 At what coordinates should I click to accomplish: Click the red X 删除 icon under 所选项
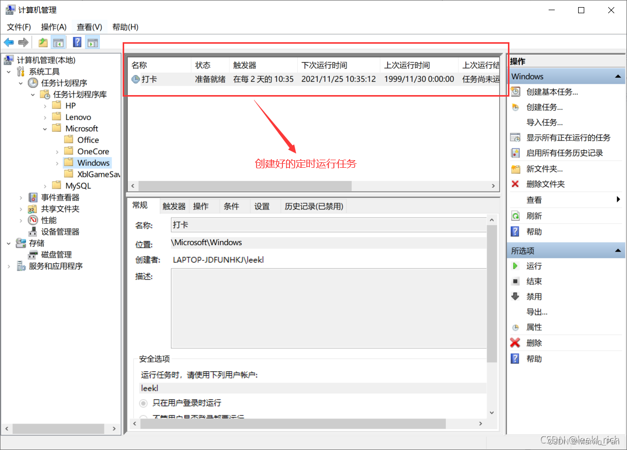[x=516, y=343]
